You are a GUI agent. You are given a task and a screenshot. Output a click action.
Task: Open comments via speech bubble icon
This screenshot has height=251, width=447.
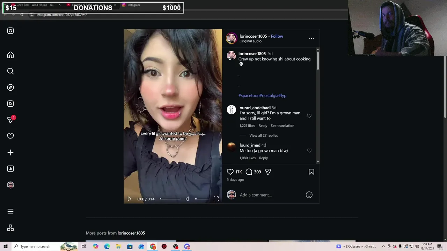tap(249, 172)
